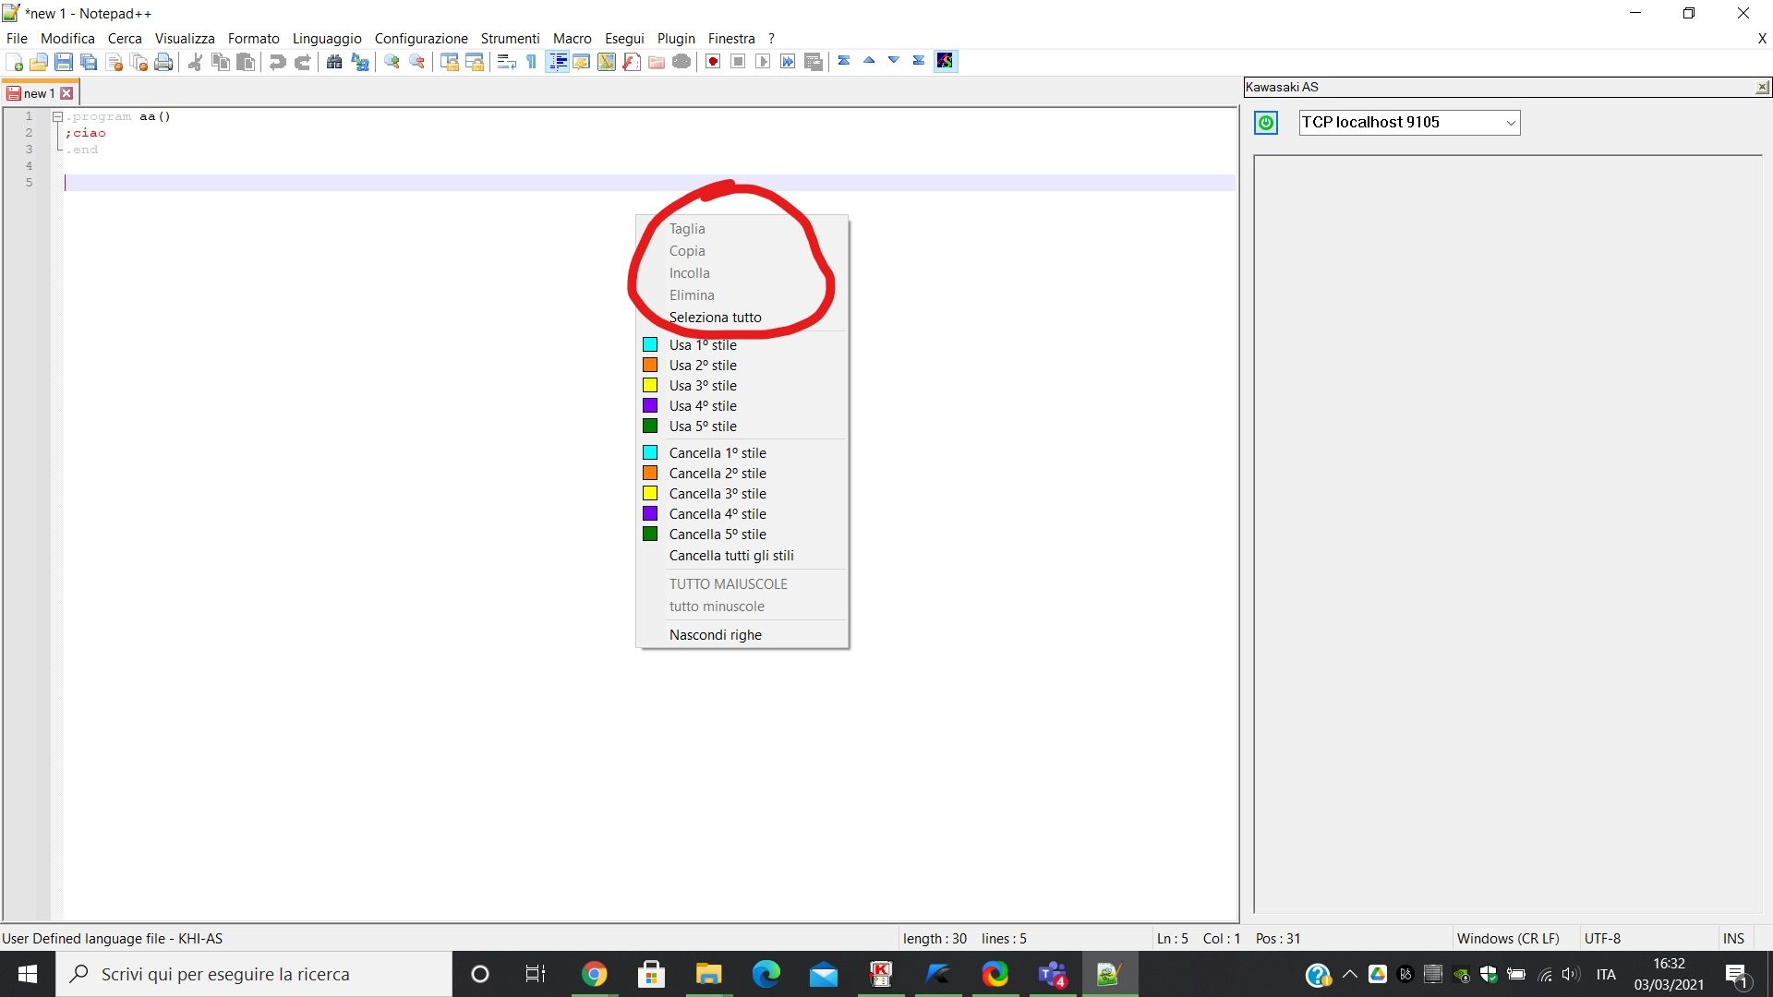Click UTF-8 encoding in status bar
1773x997 pixels.
[1602, 939]
